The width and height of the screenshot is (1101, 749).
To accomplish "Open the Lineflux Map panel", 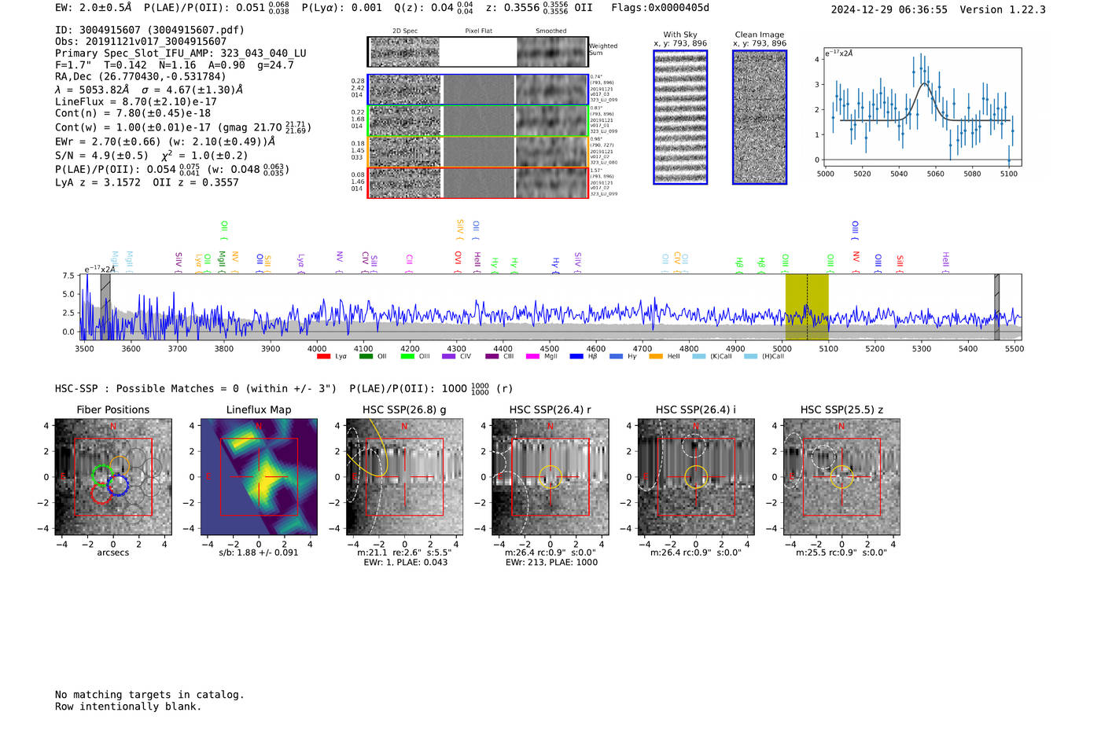I will pyautogui.click(x=259, y=477).
